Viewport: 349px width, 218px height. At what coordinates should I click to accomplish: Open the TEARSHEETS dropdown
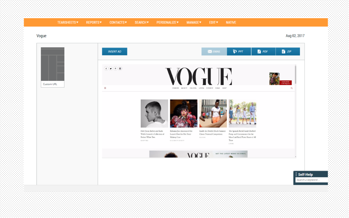click(x=67, y=22)
